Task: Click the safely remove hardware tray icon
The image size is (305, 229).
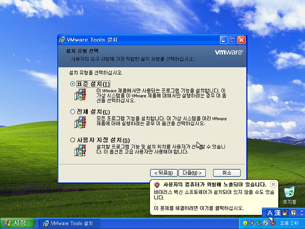Action: point(259,223)
